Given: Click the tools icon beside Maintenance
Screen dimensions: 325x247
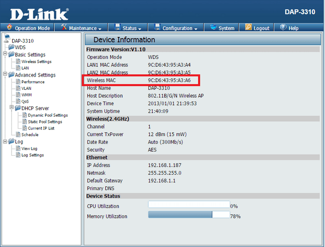Looking at the screenshot, I should [x=64, y=27].
